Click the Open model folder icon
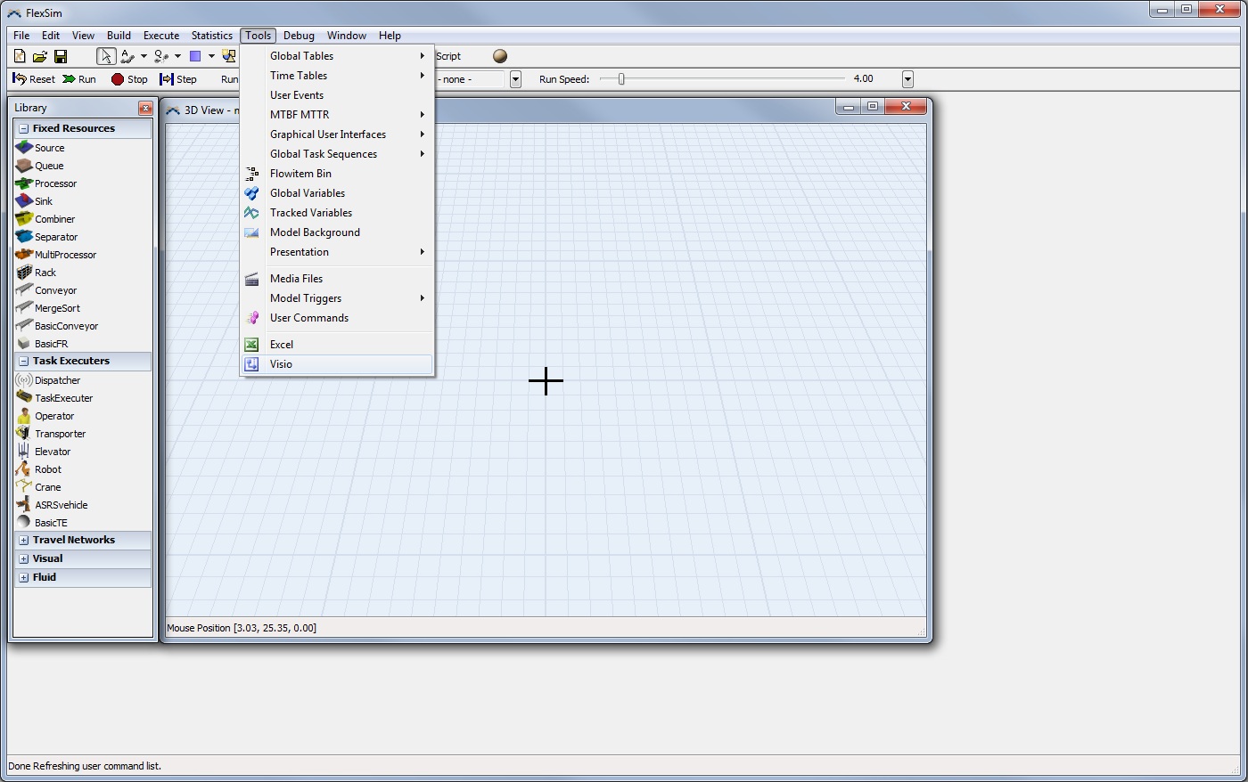Screen dimensions: 1248x782 tap(40, 56)
